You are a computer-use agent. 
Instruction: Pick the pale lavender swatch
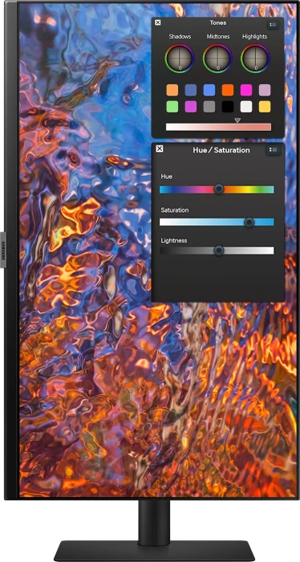tap(265, 90)
